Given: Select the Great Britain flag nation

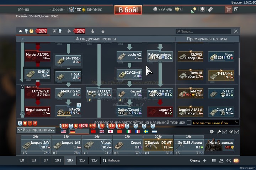Looking at the screenshot, I should [102, 131].
